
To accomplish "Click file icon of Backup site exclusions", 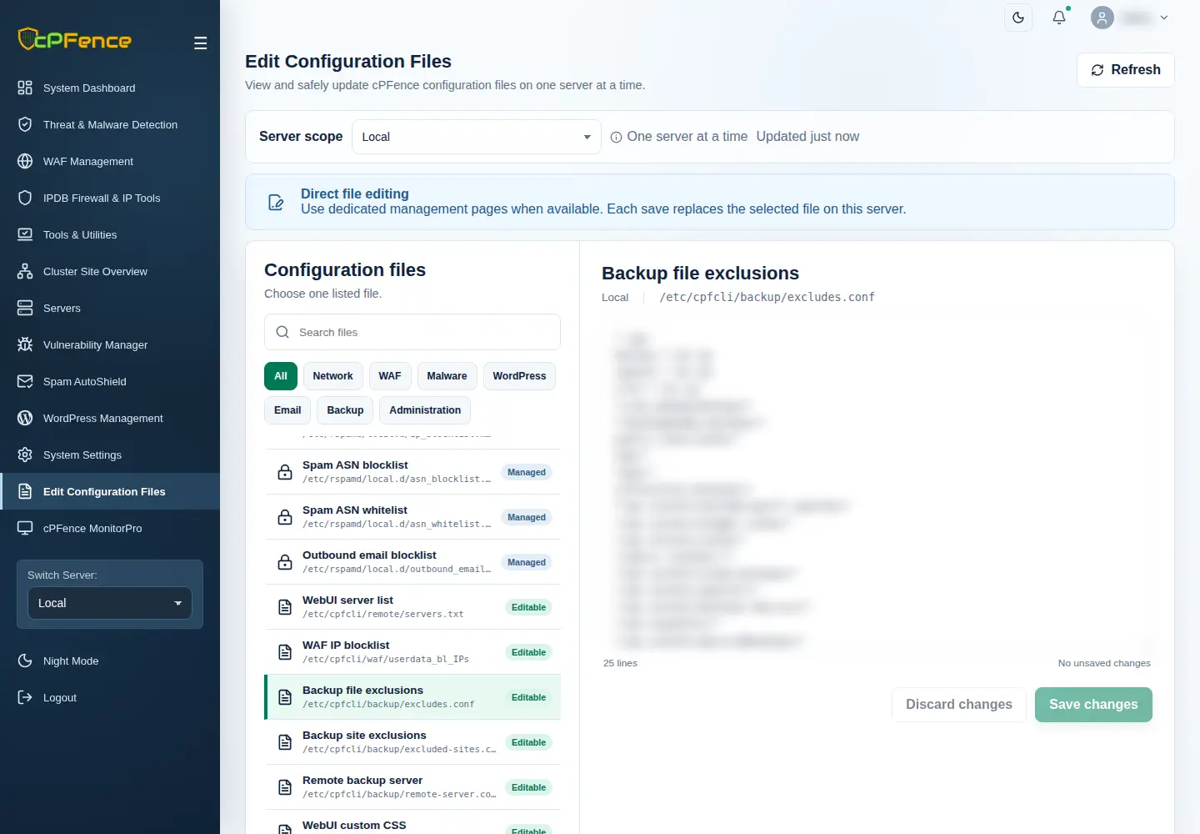I will click(x=285, y=742).
